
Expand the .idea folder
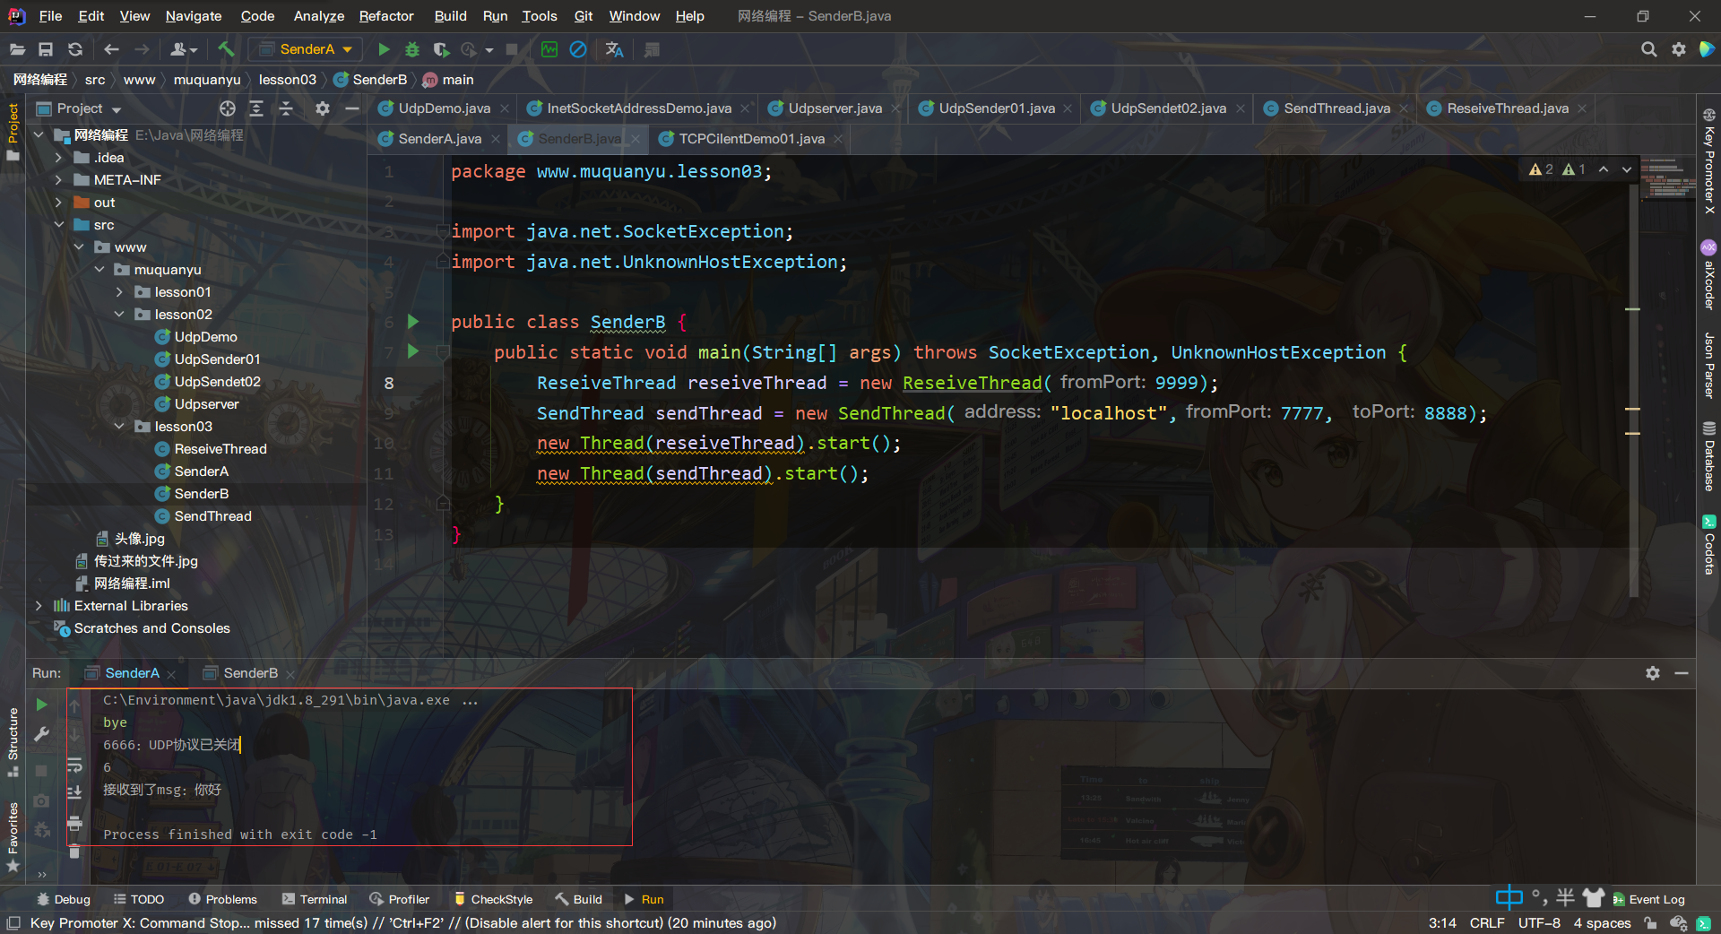(58, 158)
